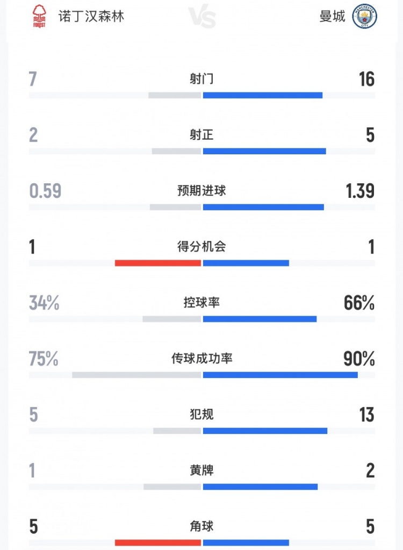Click the 角球 stat label
This screenshot has height=550, width=403.
pos(201,526)
